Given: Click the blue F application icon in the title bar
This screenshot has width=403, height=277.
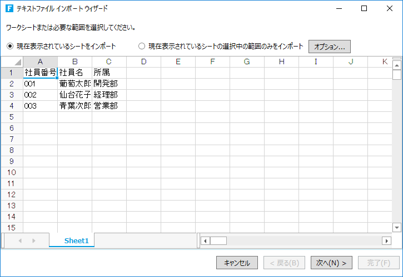Looking at the screenshot, I should (x=9, y=8).
